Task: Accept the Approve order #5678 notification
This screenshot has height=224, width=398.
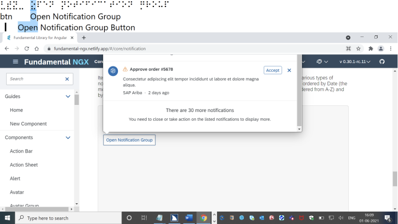Action: (x=273, y=70)
